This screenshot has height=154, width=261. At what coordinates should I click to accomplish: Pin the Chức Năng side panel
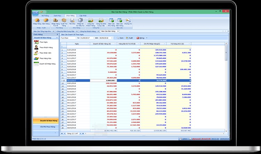coord(57,34)
